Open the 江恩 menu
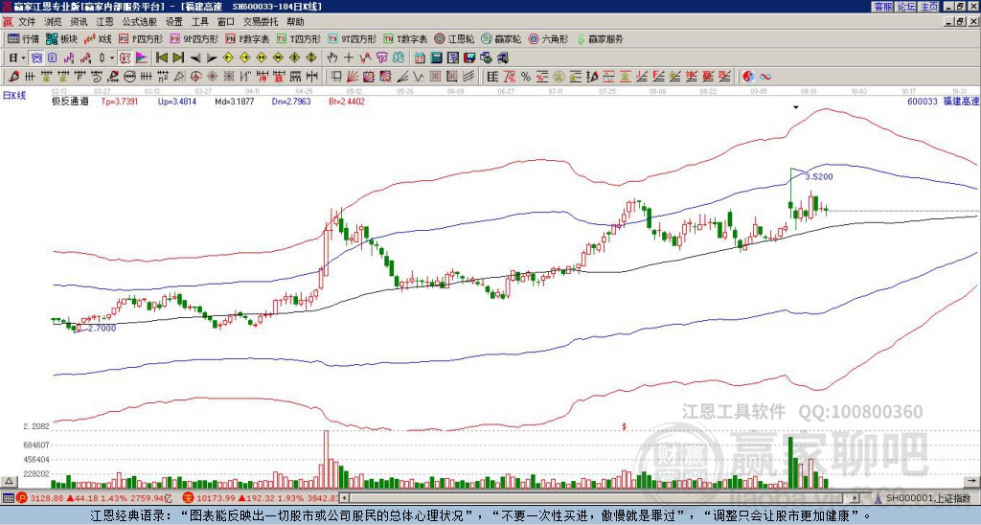The image size is (981, 525). coord(104,22)
